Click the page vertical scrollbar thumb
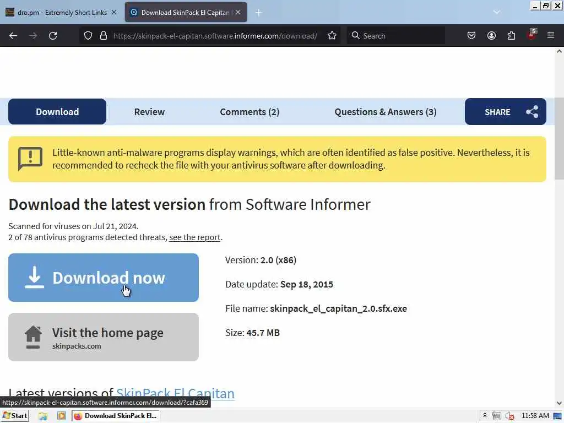The image size is (564, 423). tap(559, 138)
